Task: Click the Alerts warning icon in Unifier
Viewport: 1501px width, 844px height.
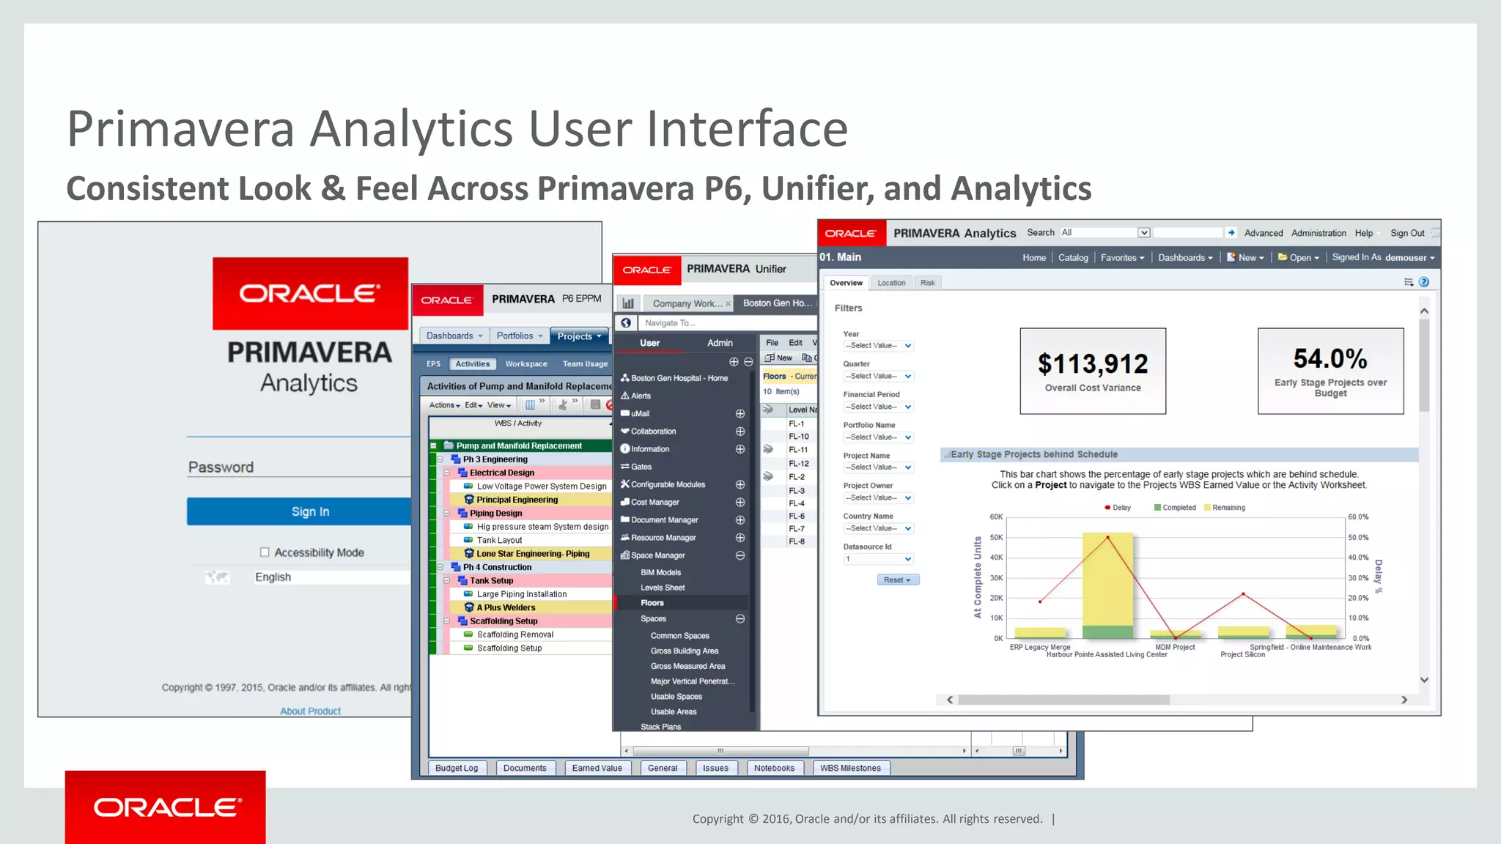Action: pos(625,396)
